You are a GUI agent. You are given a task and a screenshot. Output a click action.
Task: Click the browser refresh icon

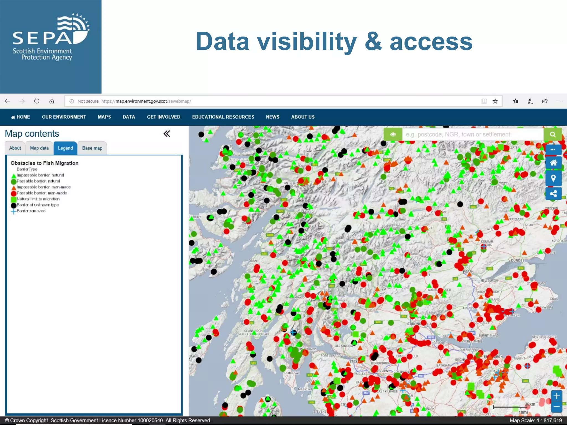(37, 101)
